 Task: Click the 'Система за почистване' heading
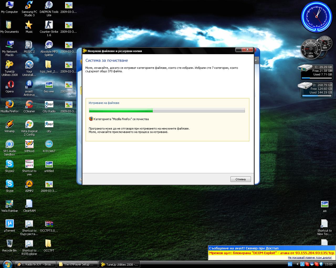coord(107,60)
